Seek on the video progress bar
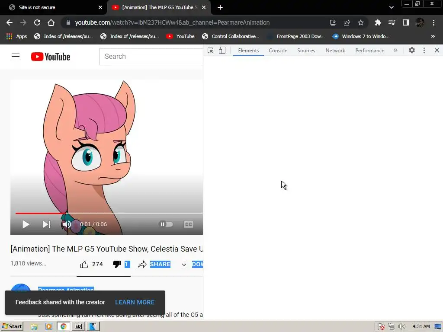 click(x=109, y=213)
